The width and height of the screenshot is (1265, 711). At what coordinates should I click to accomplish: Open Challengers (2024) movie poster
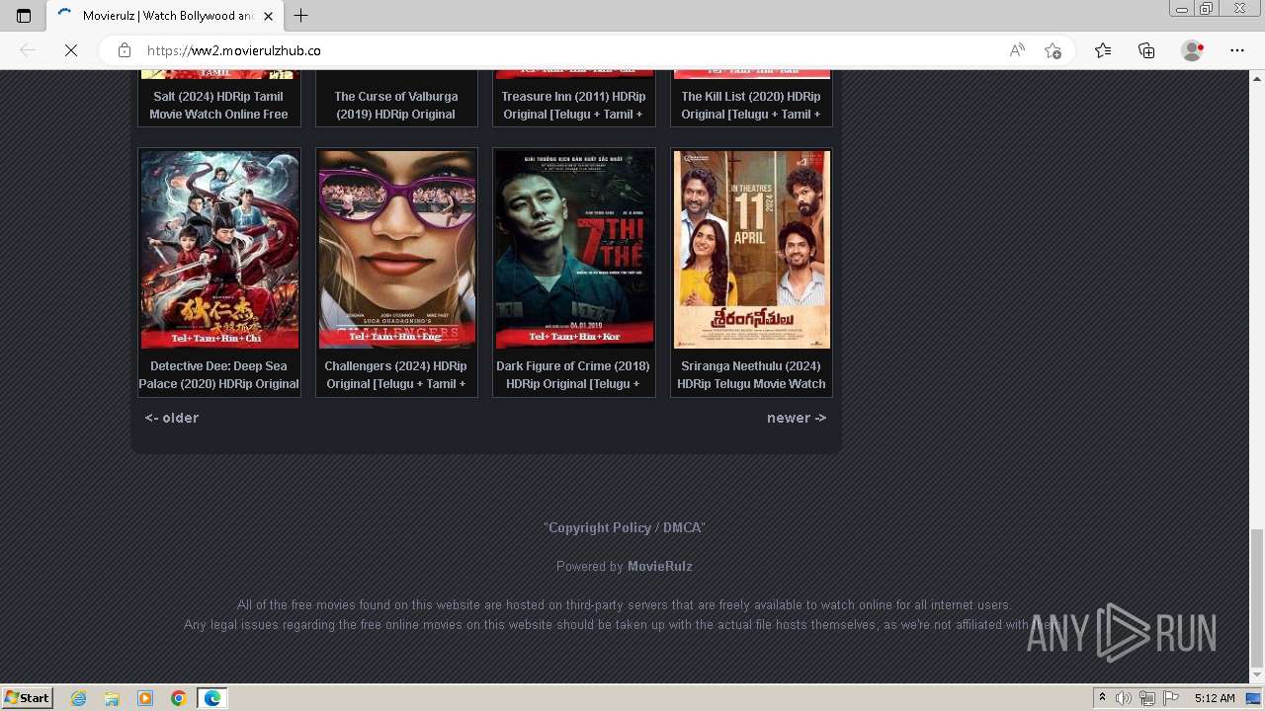pos(396,250)
